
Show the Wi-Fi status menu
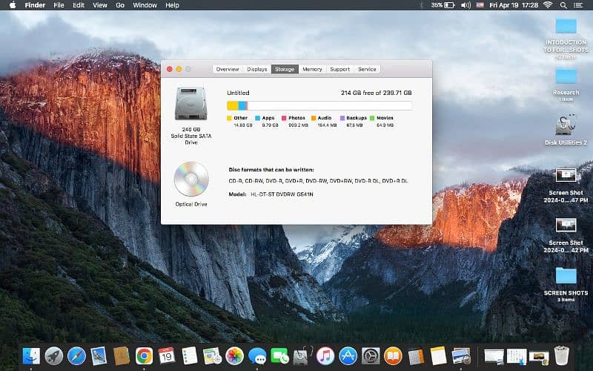547,5
